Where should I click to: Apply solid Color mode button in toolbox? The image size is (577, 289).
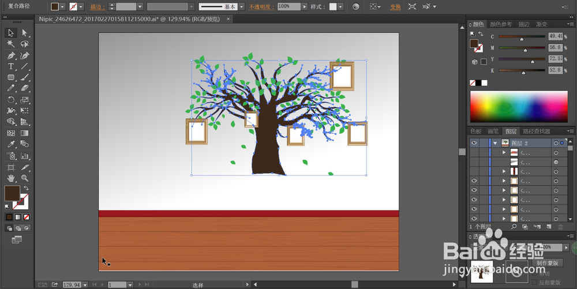click(9, 217)
